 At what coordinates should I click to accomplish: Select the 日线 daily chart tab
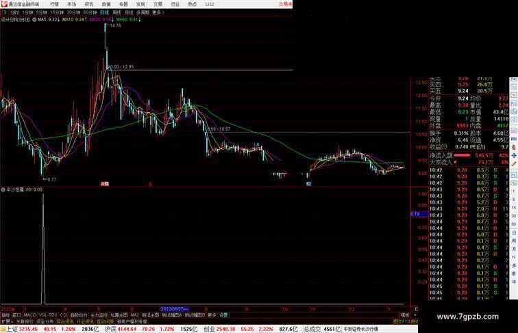[x=104, y=12]
